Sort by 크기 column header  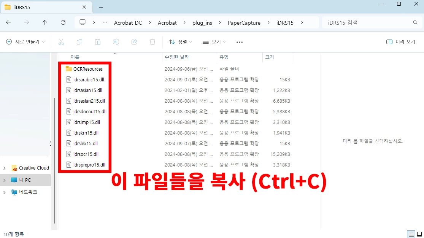pos(269,57)
